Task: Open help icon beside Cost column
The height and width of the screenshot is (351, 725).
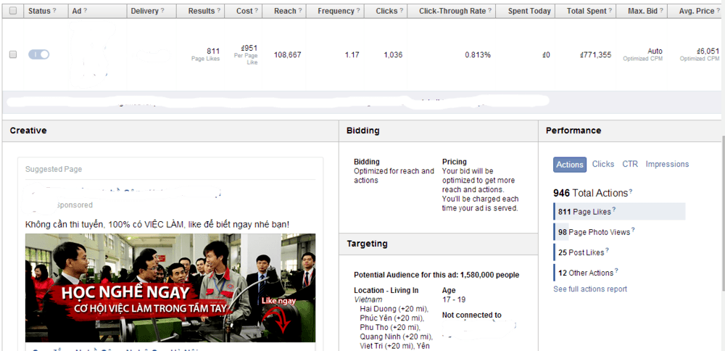Action: tap(256, 11)
